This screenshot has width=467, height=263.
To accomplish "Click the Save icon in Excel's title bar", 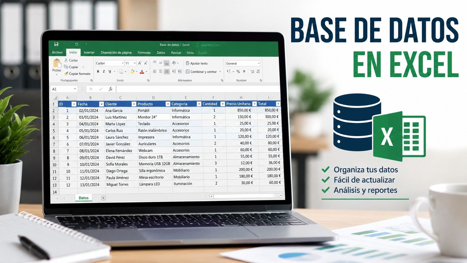I will click(x=56, y=44).
